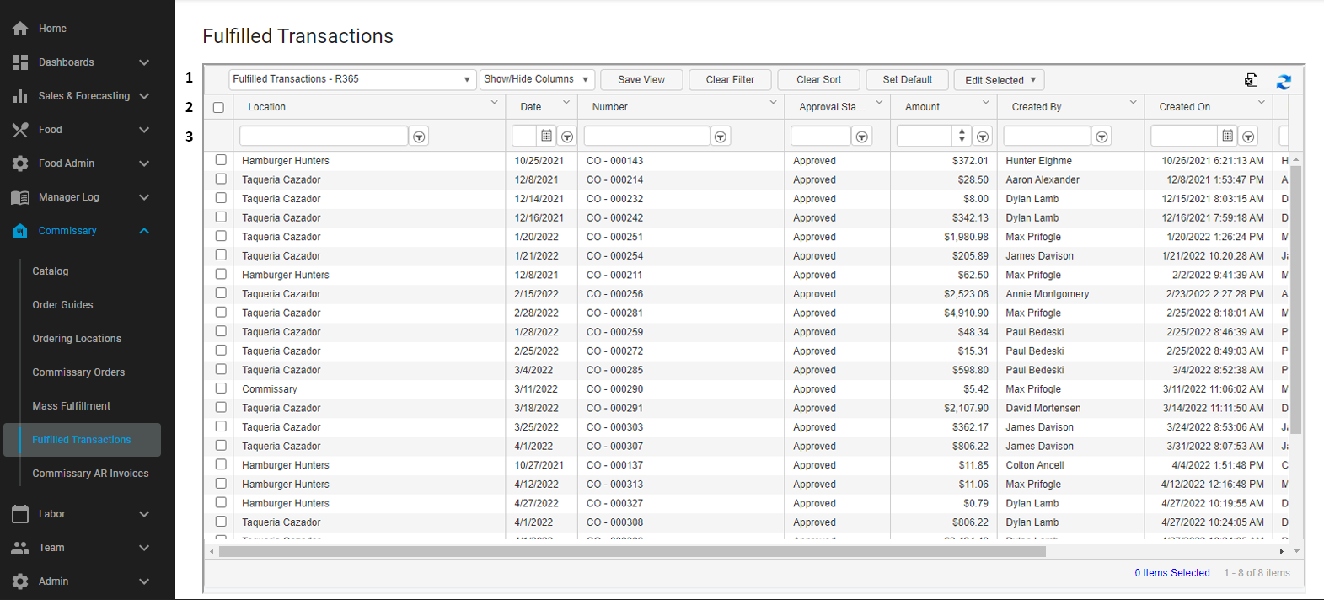Check the row for CO - 000143
Image resolution: width=1324 pixels, height=600 pixels.
[221, 160]
